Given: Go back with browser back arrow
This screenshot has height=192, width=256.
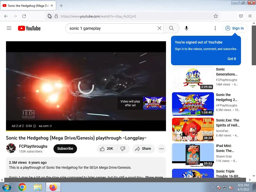Looking at the screenshot, I should 6,16.
